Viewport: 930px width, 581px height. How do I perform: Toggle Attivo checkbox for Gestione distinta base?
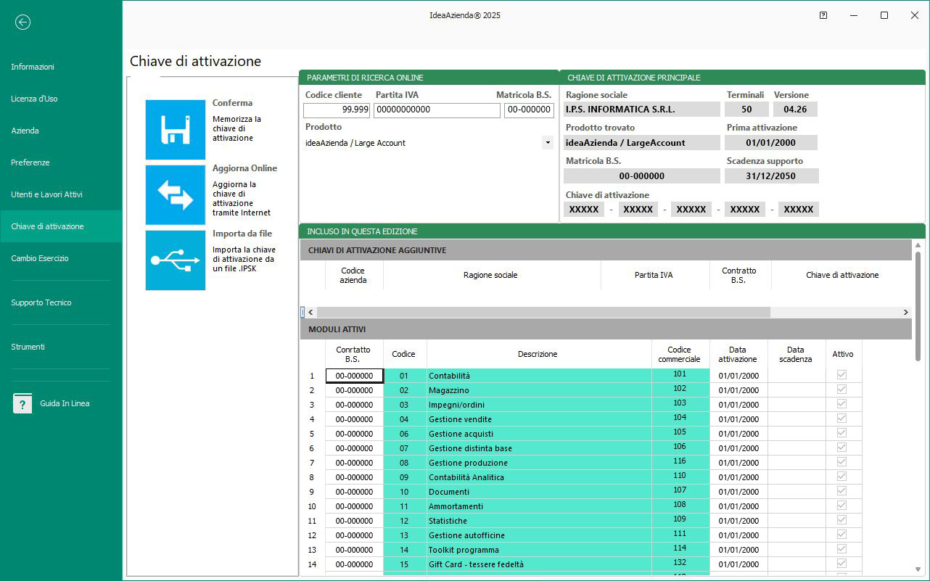[x=841, y=448]
